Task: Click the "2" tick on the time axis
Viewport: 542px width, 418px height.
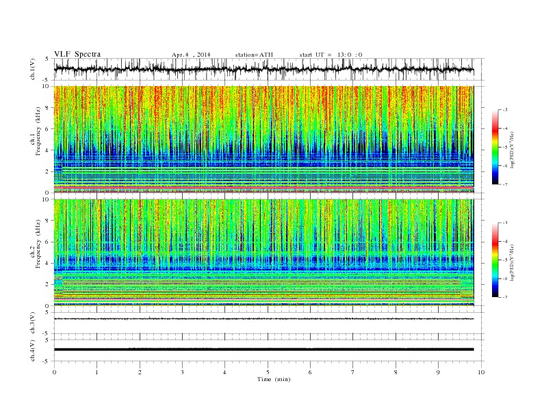Action: [x=140, y=372]
